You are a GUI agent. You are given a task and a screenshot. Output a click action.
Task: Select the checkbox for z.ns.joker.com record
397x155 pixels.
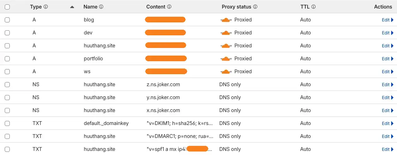[x=7, y=85]
